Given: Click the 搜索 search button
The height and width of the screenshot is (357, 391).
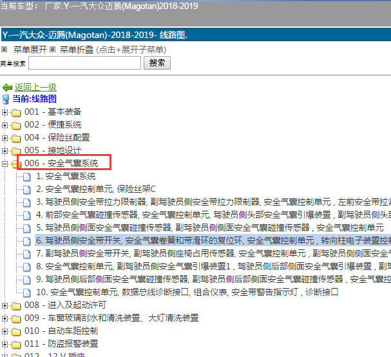Looking at the screenshot, I should coord(157,63).
